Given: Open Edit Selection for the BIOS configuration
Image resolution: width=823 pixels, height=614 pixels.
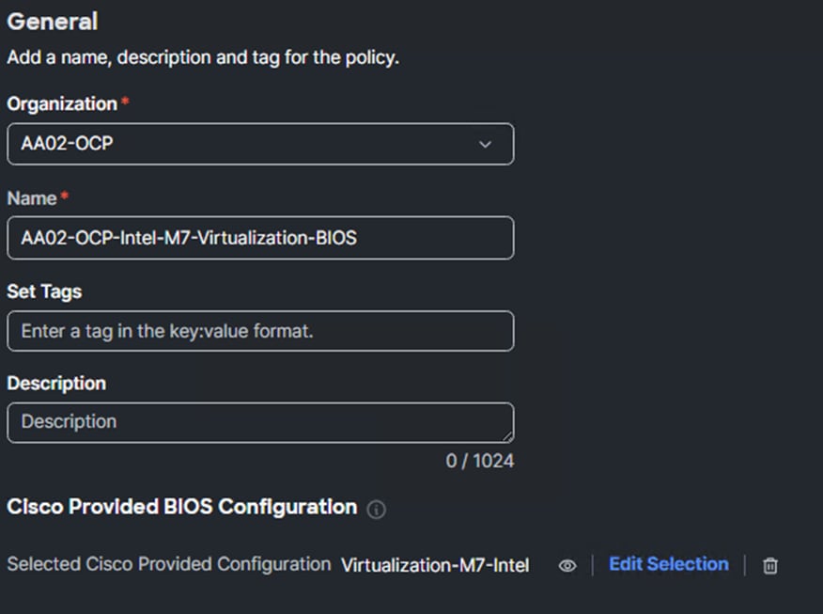Looking at the screenshot, I should (x=668, y=564).
